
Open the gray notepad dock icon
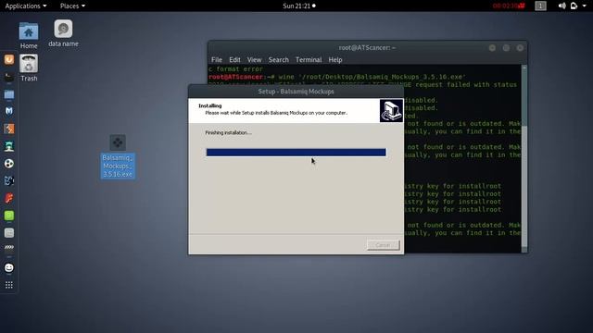tap(9, 233)
